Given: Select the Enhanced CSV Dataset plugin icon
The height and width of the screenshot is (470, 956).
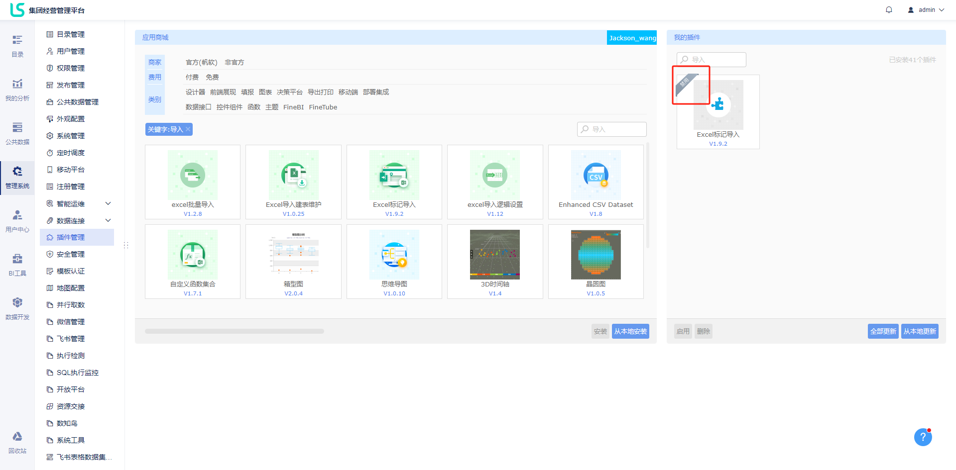Looking at the screenshot, I should click(596, 175).
